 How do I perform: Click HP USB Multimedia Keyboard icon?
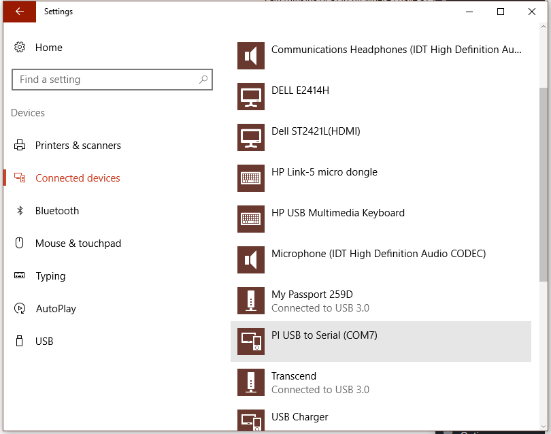click(x=251, y=218)
